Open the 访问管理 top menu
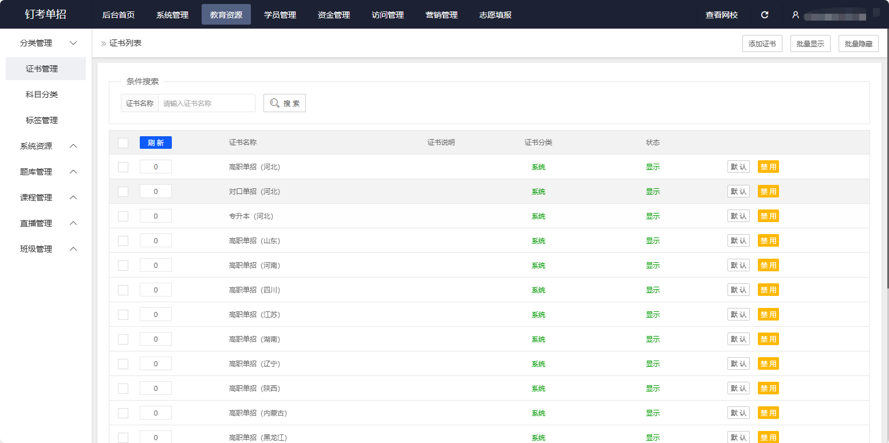 [x=388, y=15]
